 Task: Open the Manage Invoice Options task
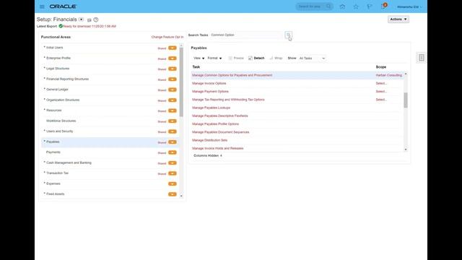(x=209, y=84)
